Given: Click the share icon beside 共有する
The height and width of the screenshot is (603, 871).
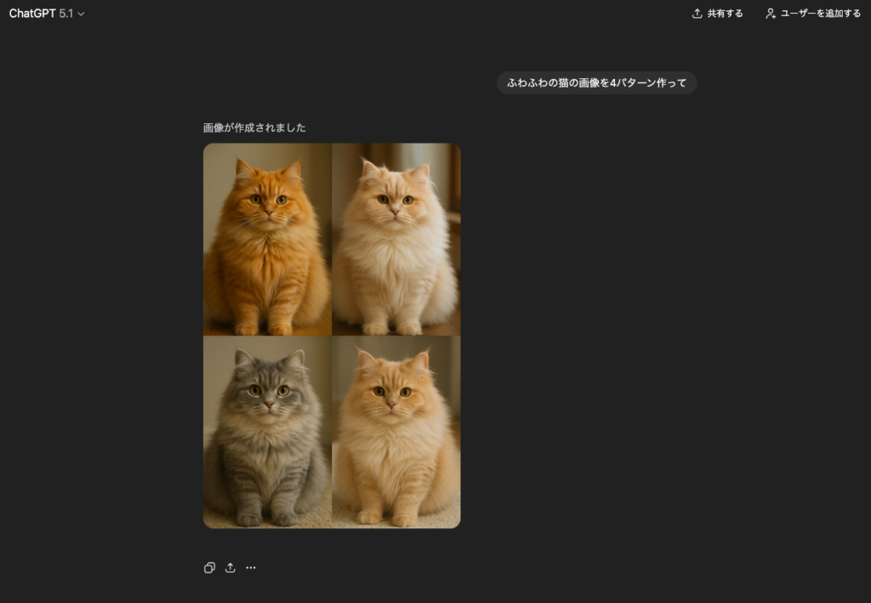Looking at the screenshot, I should pyautogui.click(x=696, y=14).
